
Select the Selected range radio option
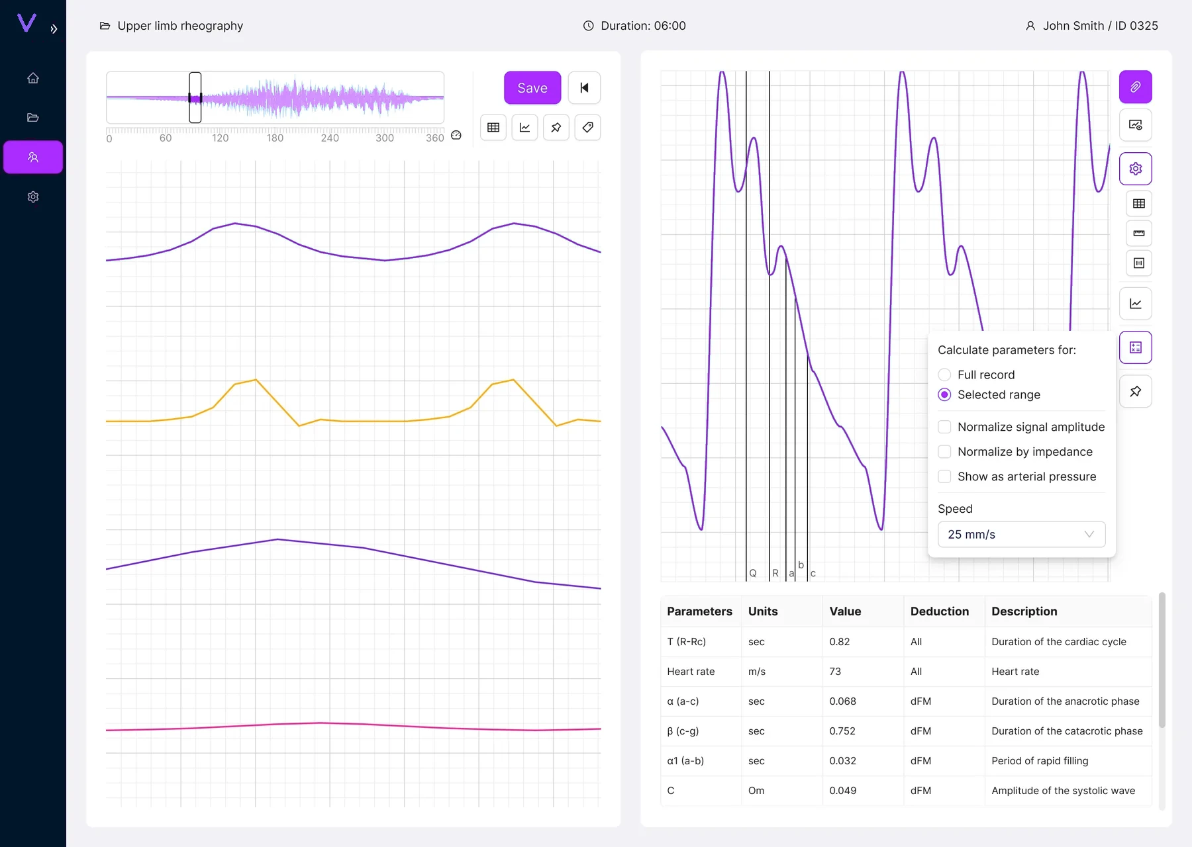click(944, 394)
